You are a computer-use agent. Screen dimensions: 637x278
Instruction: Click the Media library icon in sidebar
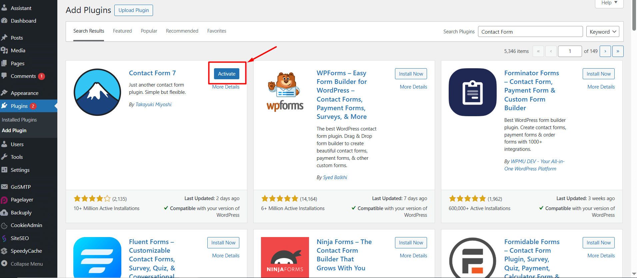coord(4,50)
